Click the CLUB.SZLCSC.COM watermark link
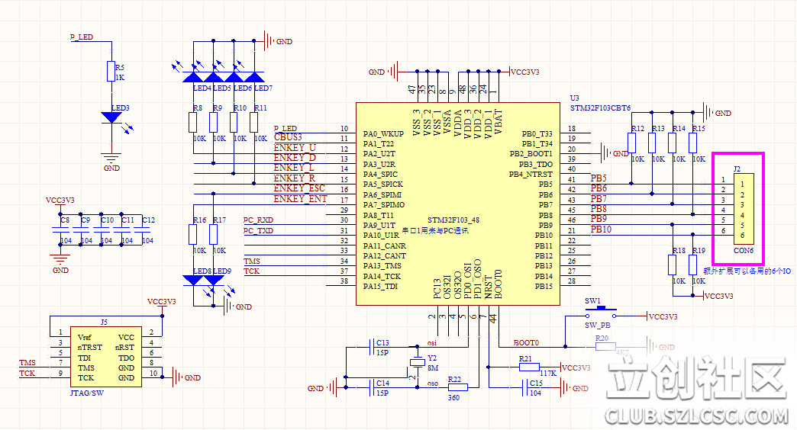This screenshot has height=430, width=797. point(695,417)
